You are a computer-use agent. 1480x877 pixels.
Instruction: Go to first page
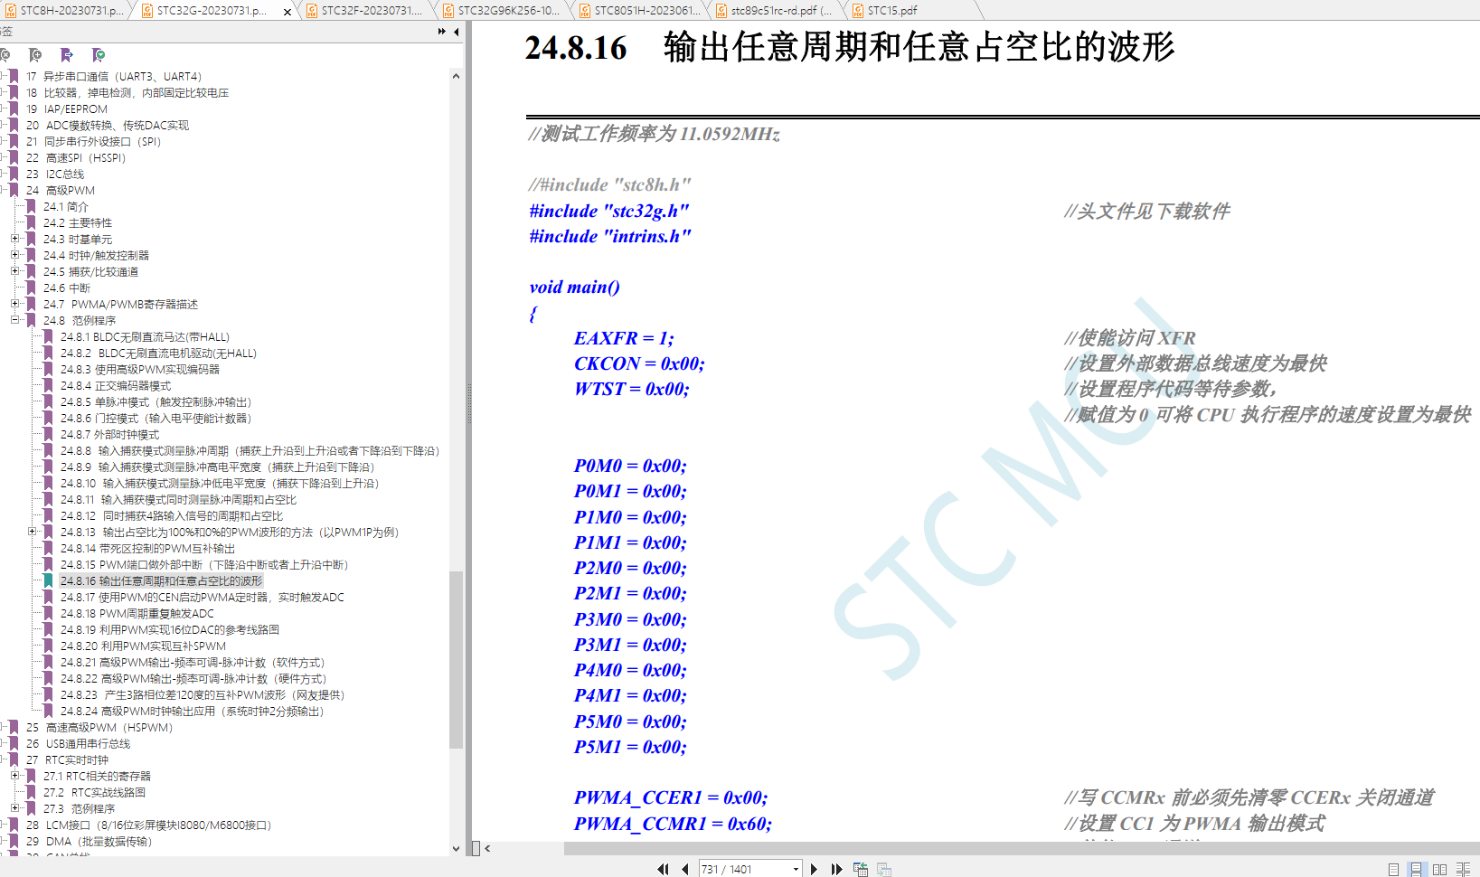coord(663,869)
